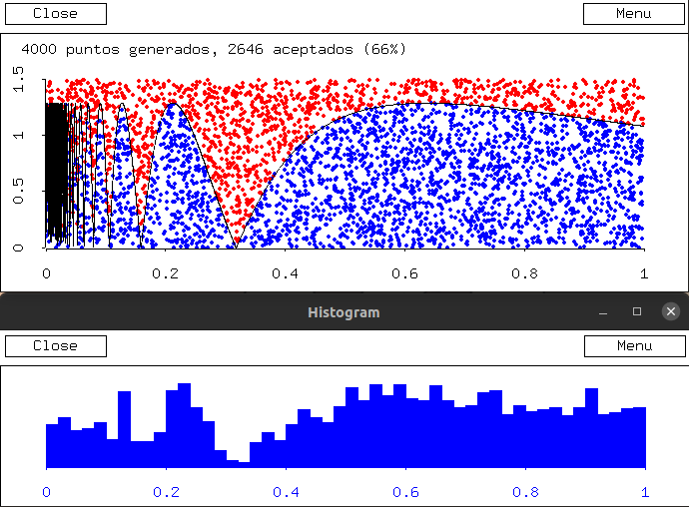689x507 pixels.
Task: Open Menu in the Histogram window
Action: click(x=634, y=346)
